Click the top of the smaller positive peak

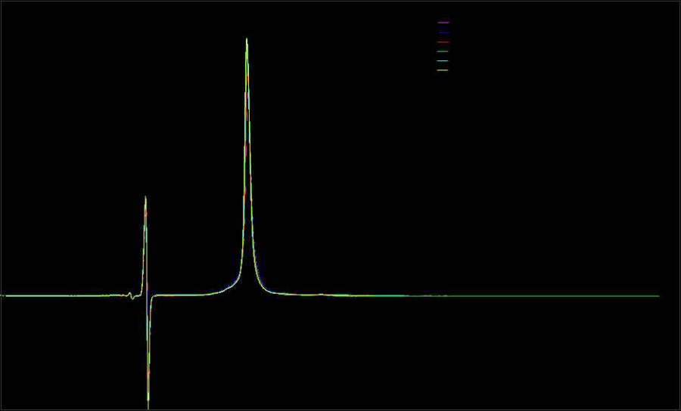coord(145,198)
